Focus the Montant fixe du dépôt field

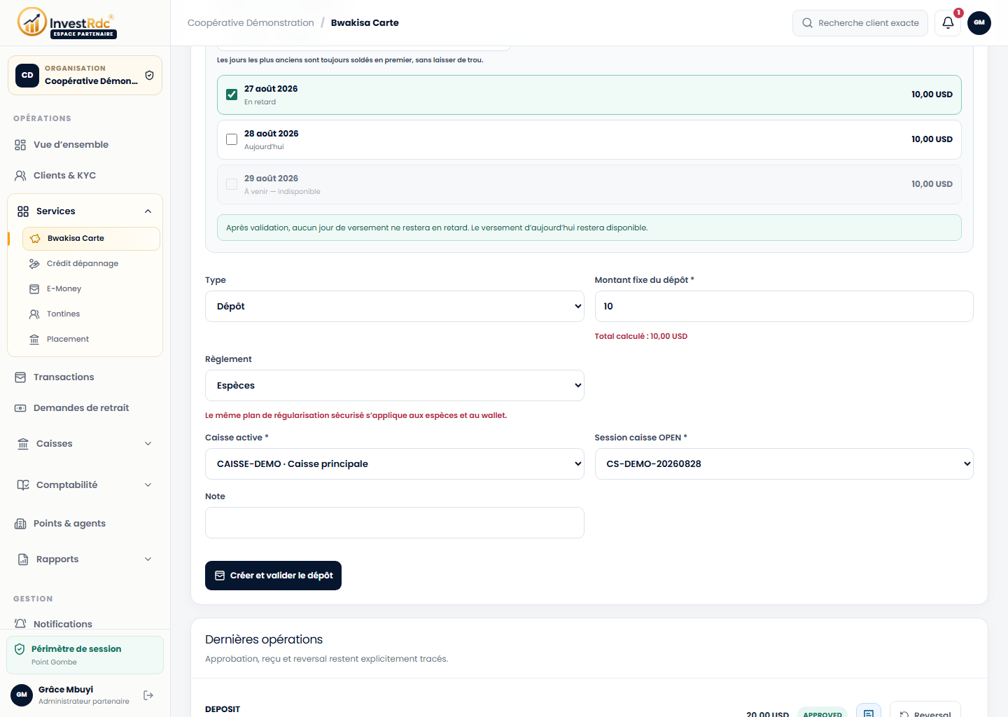click(x=784, y=307)
